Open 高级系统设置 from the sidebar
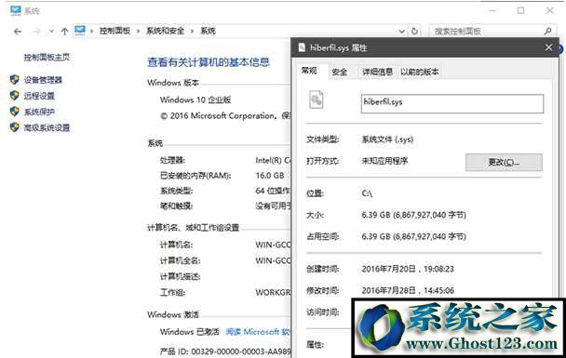 [x=47, y=127]
